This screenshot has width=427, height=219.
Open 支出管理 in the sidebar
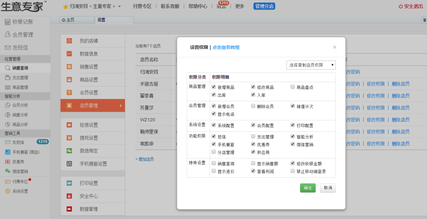(x=17, y=78)
